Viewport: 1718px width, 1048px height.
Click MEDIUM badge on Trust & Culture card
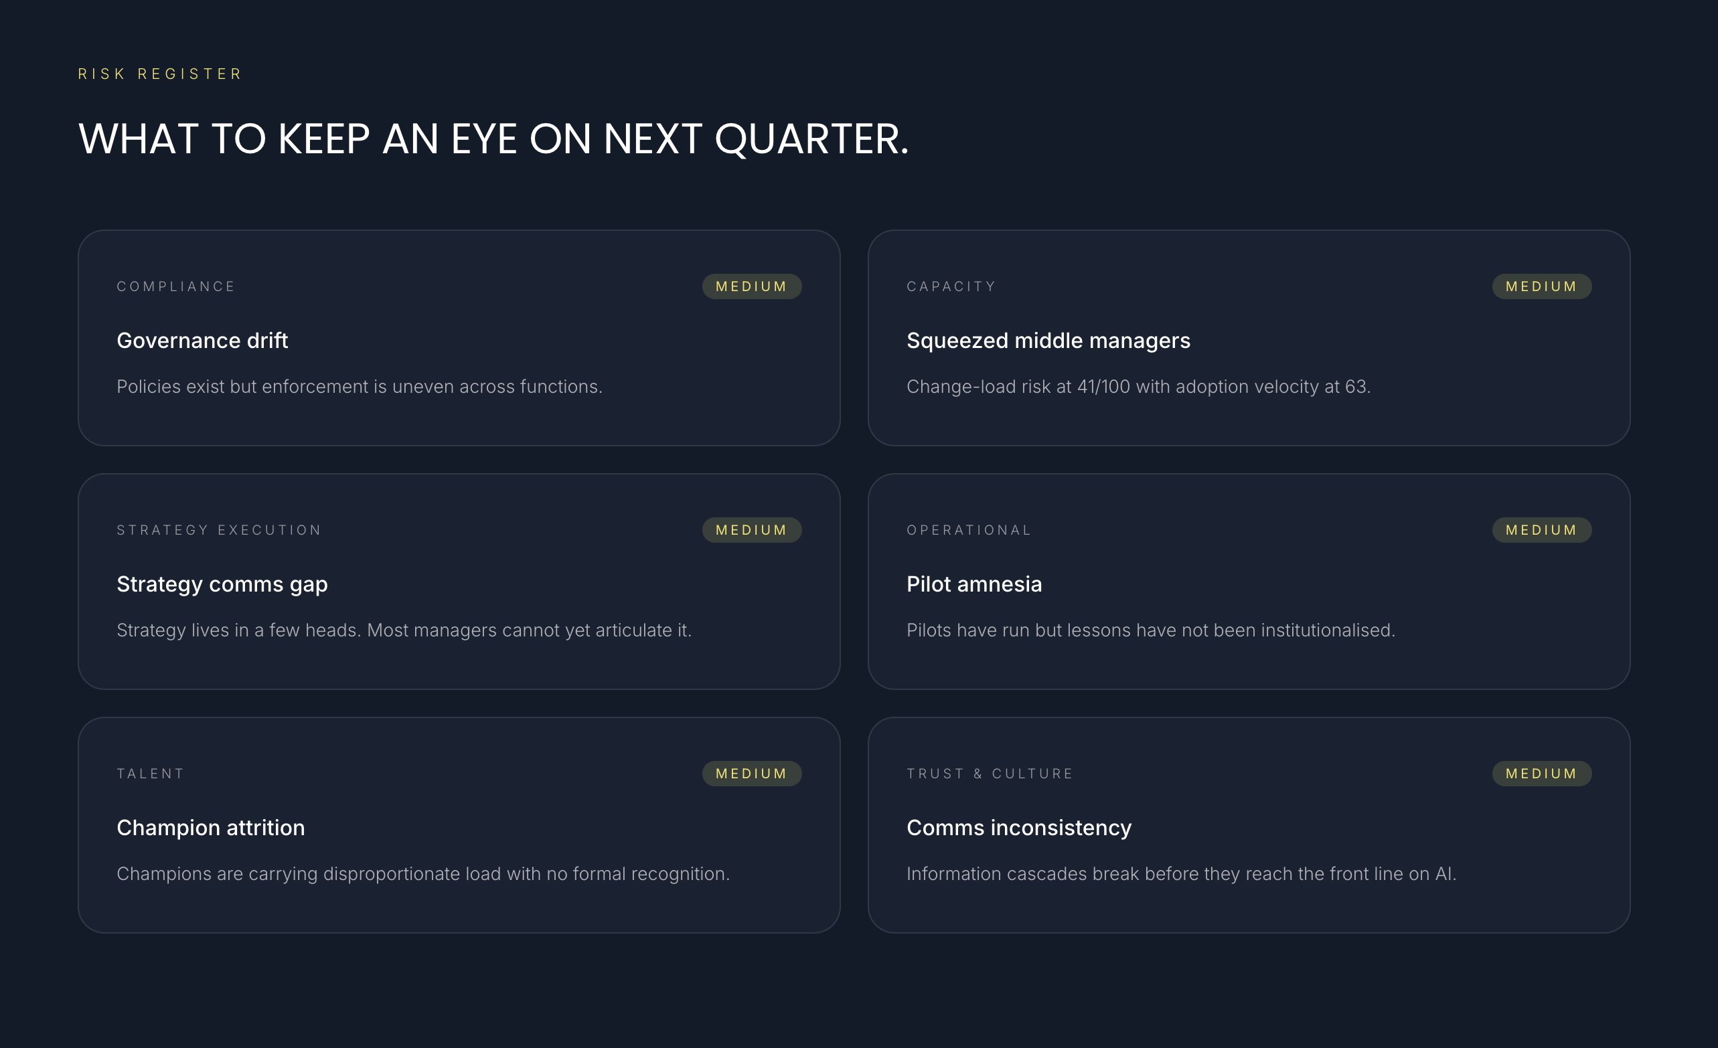pos(1542,774)
